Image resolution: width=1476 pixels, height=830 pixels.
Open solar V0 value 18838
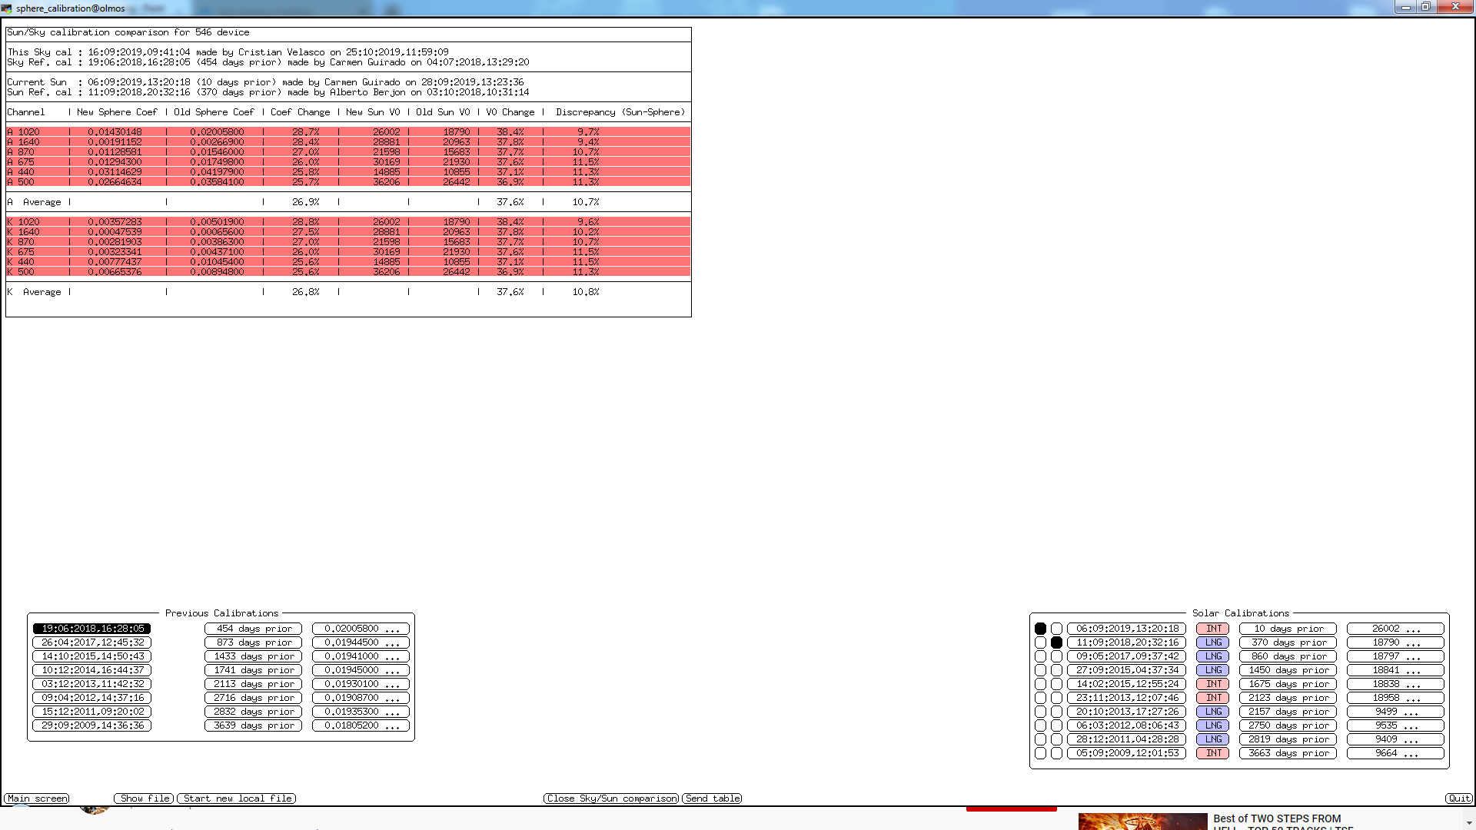click(x=1395, y=684)
